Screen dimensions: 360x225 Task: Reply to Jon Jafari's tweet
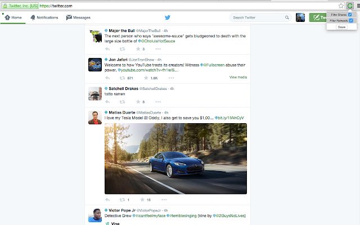(x=107, y=78)
